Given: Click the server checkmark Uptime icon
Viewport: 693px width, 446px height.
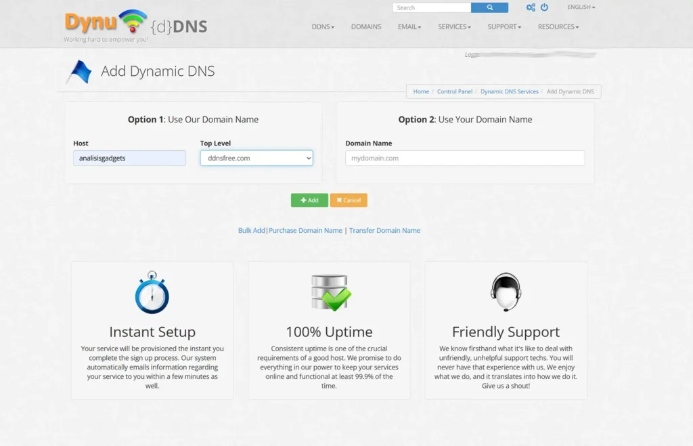Looking at the screenshot, I should [330, 292].
